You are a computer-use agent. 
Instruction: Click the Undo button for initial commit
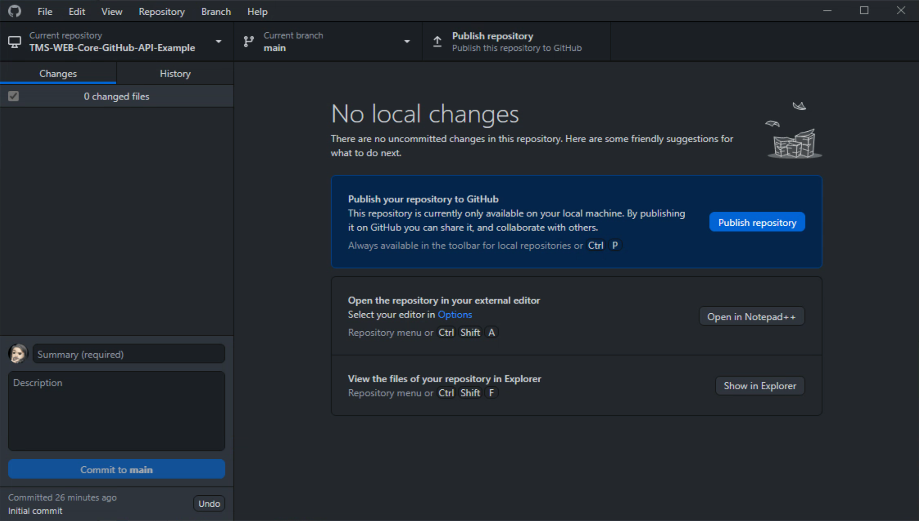tap(209, 503)
